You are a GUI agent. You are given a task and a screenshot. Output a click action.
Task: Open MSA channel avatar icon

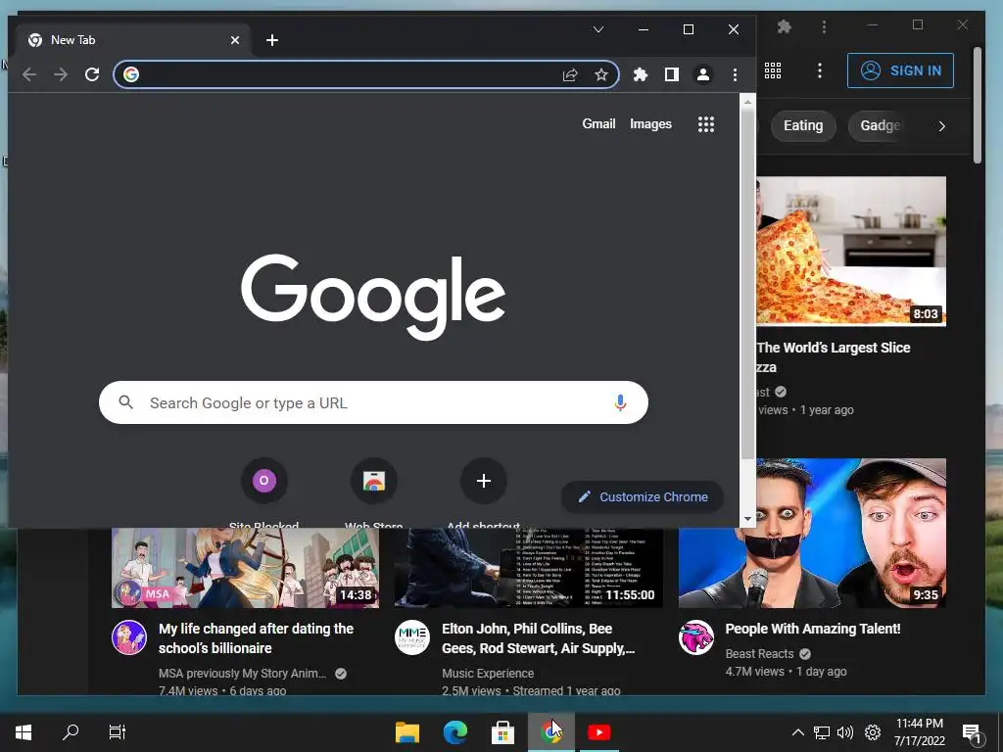129,637
